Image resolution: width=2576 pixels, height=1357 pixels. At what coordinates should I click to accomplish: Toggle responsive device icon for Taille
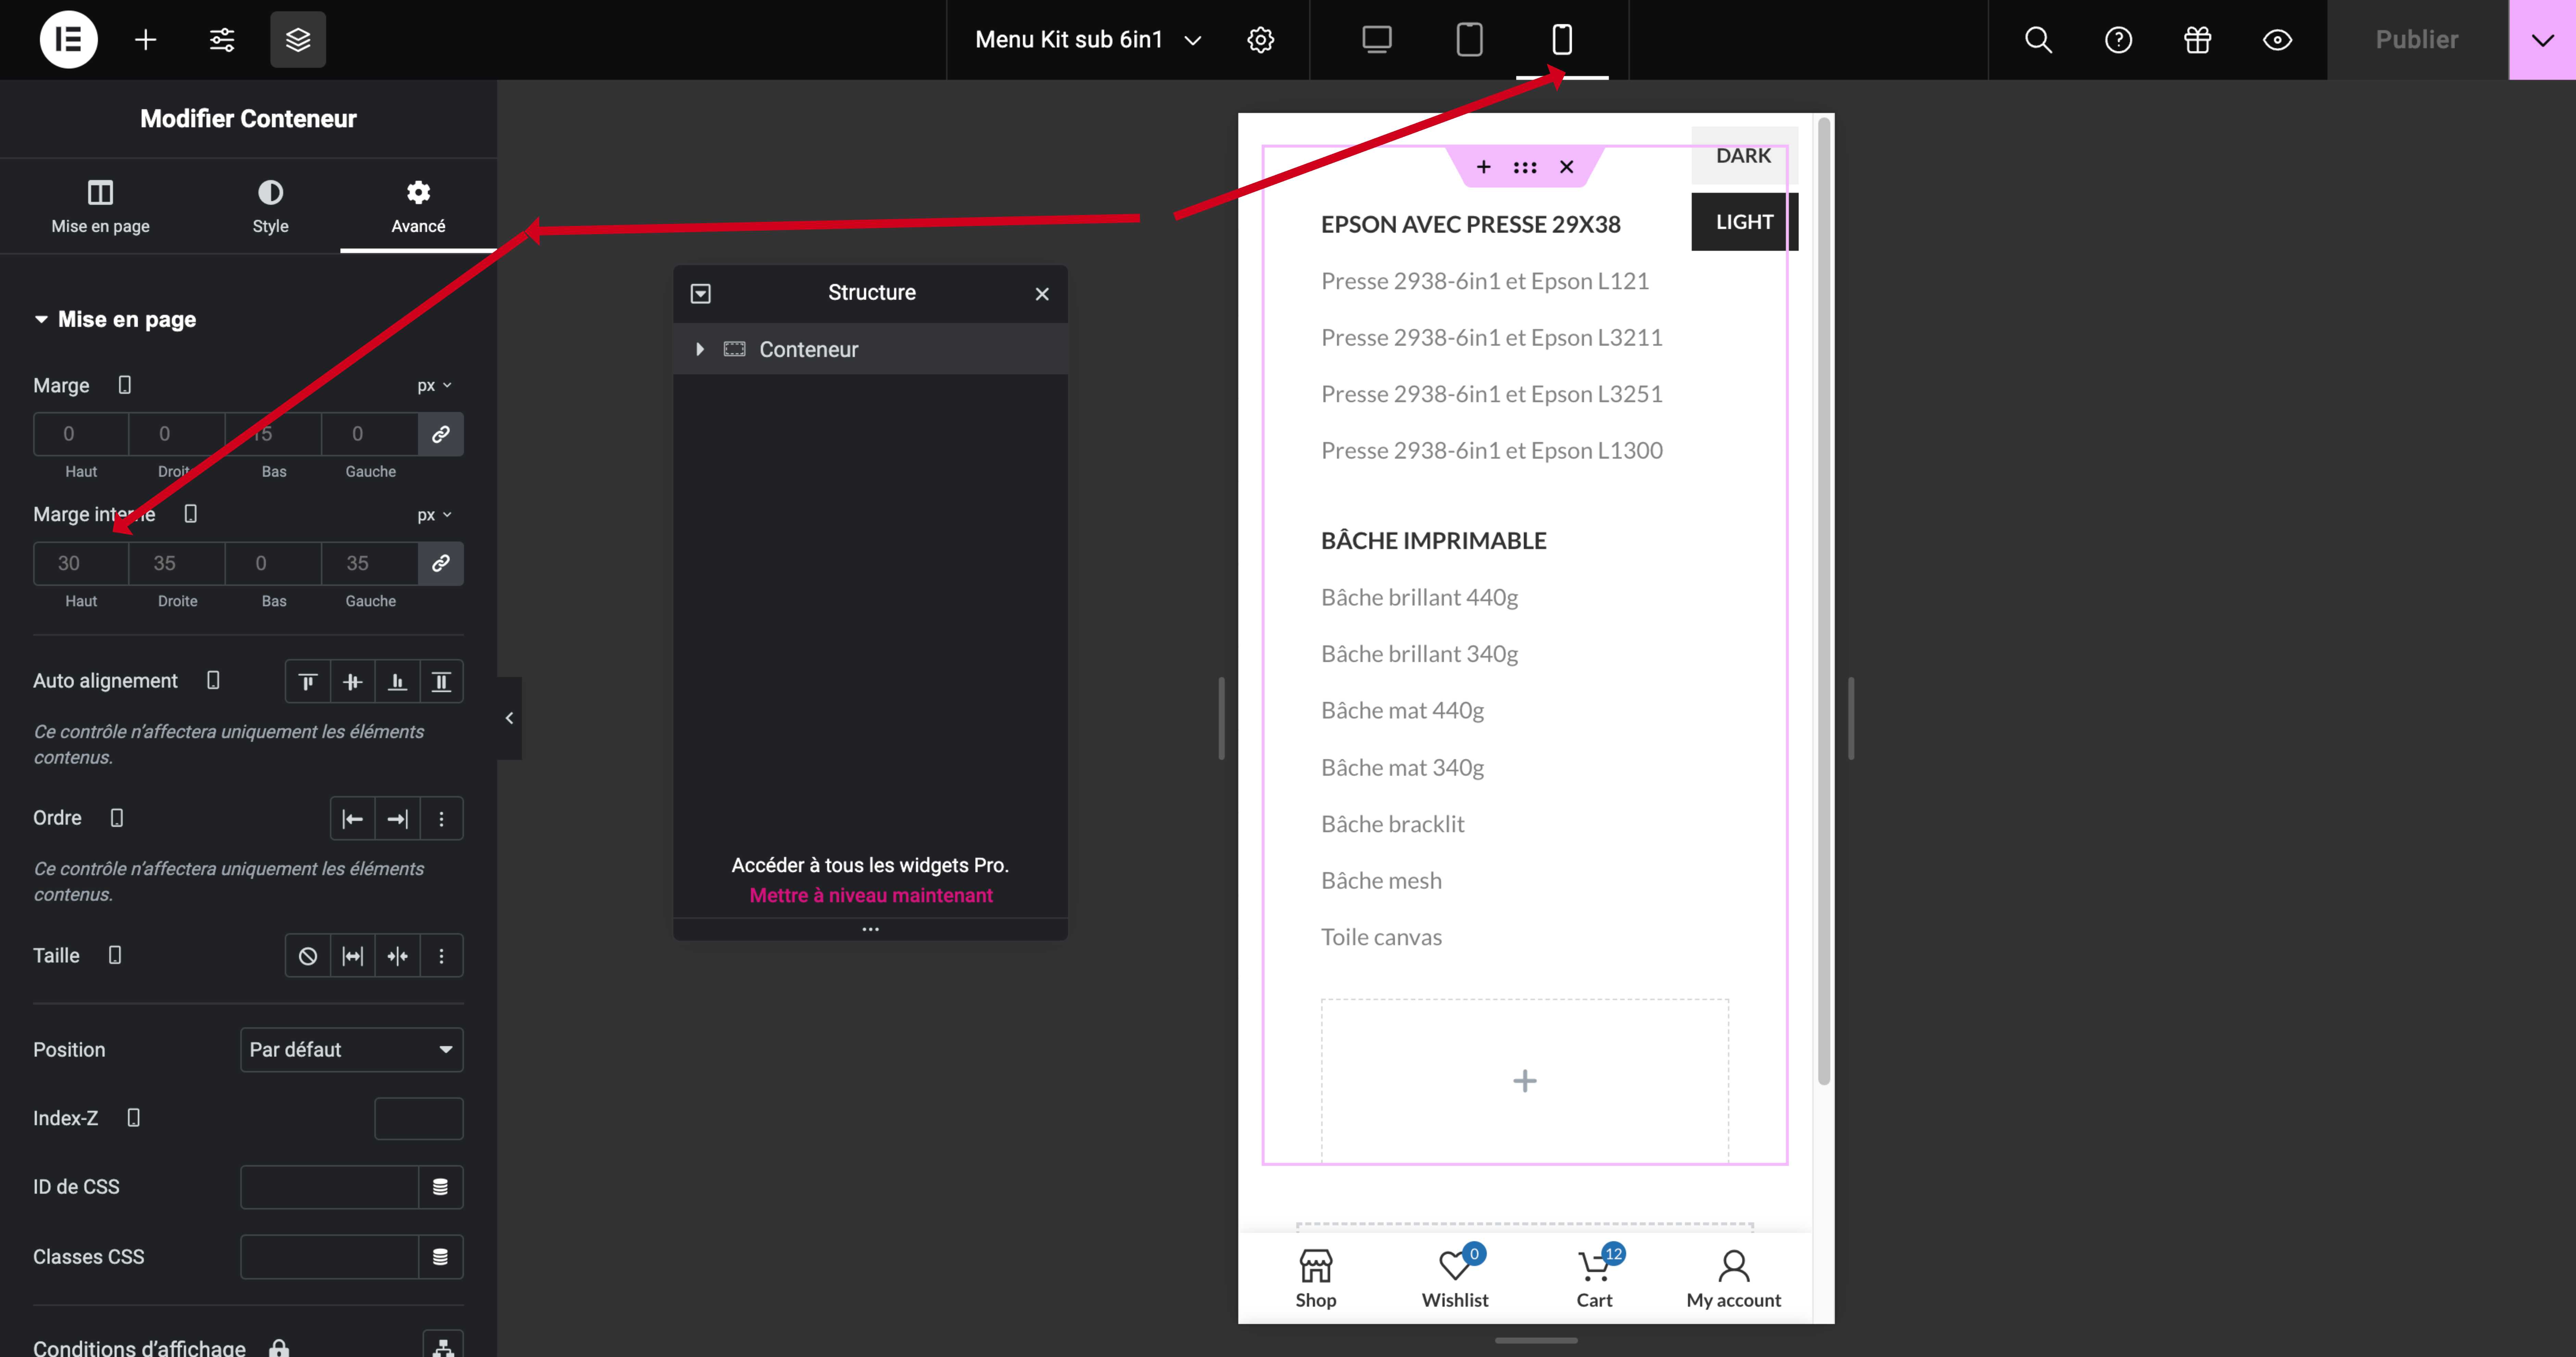point(115,955)
